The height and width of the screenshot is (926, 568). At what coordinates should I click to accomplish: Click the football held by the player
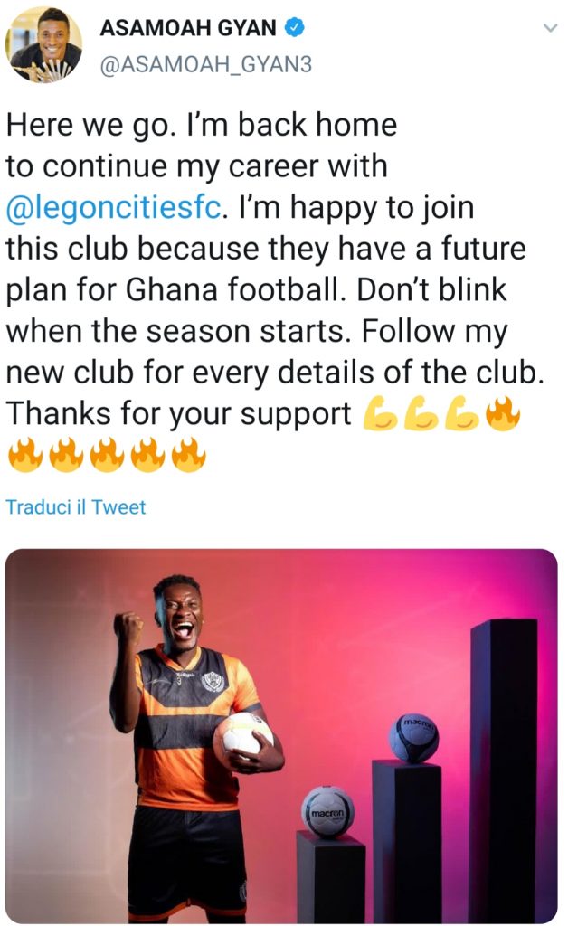click(242, 736)
